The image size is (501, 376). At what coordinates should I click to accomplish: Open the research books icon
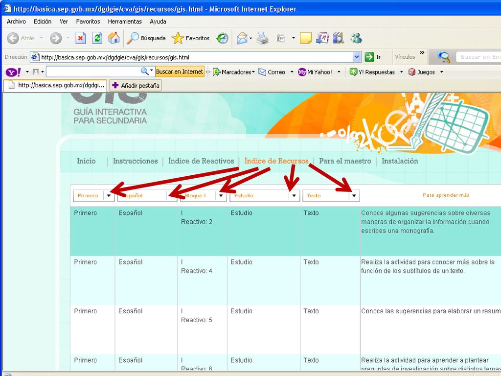pos(338,38)
